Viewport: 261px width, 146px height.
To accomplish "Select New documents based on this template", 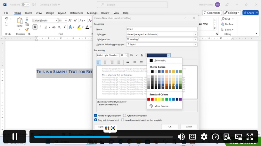I will pyautogui.click(x=122, y=120).
